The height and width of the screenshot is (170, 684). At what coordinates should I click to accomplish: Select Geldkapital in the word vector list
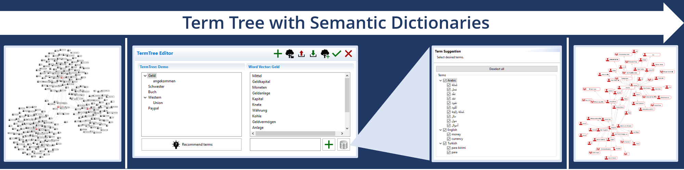pos(261,82)
